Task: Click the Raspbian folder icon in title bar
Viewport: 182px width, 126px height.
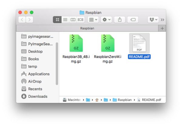Action: pos(82,12)
